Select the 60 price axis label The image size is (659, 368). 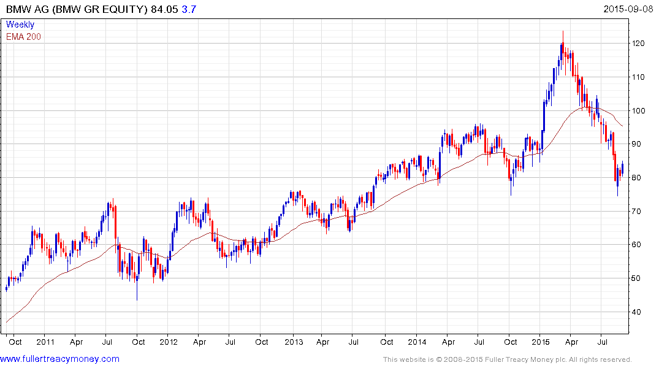tap(636, 244)
